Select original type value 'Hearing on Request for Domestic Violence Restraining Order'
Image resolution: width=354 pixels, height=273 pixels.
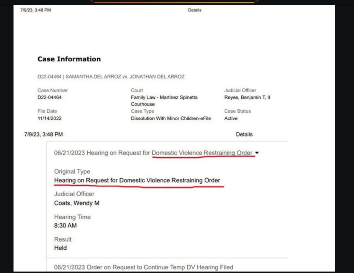(137, 180)
